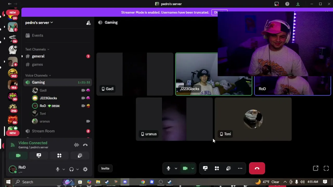Join the Stream Room voice channel

tap(57, 131)
